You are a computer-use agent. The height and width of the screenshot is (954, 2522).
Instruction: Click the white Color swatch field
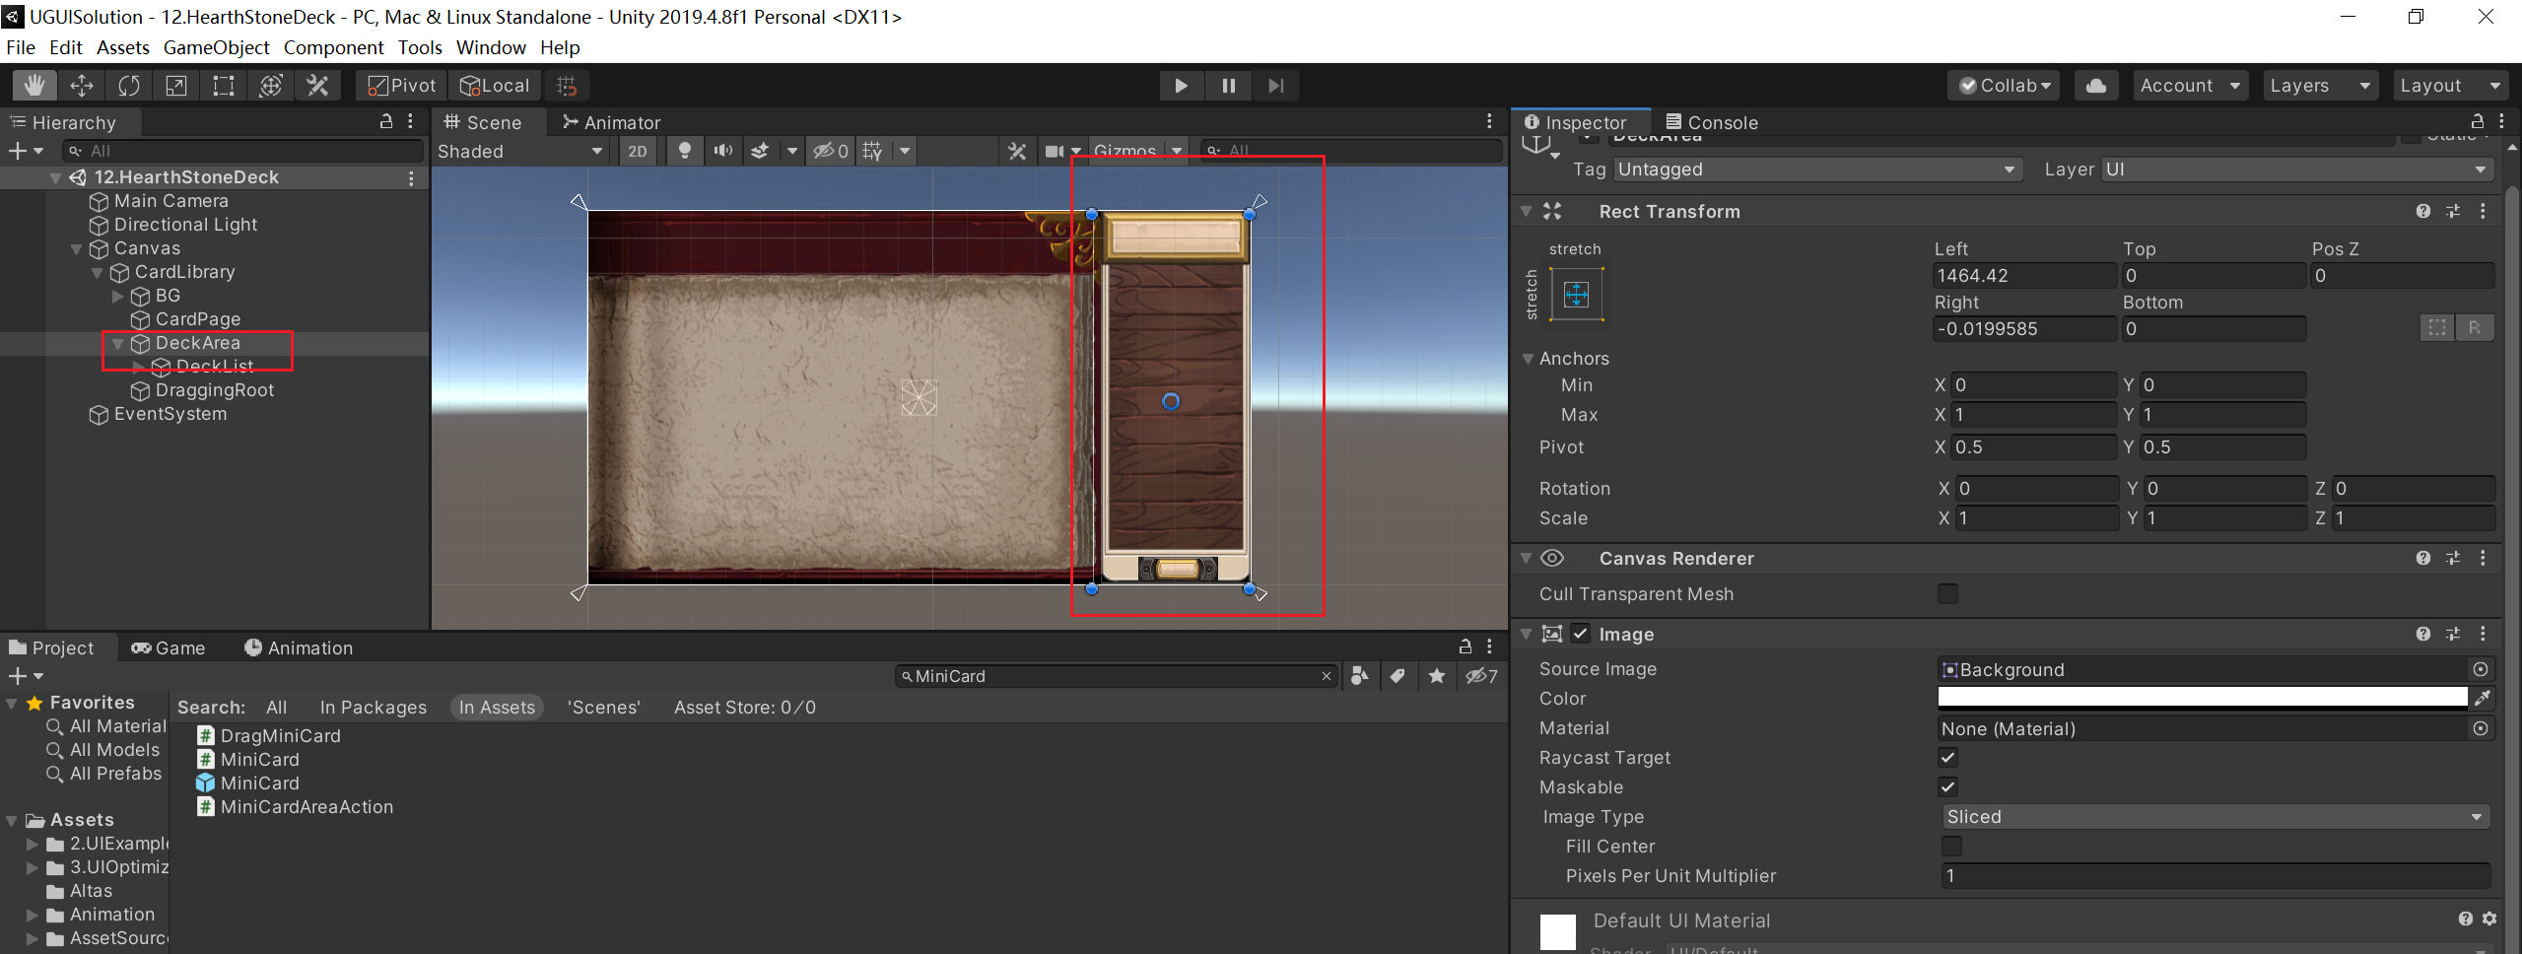(x=2202, y=697)
